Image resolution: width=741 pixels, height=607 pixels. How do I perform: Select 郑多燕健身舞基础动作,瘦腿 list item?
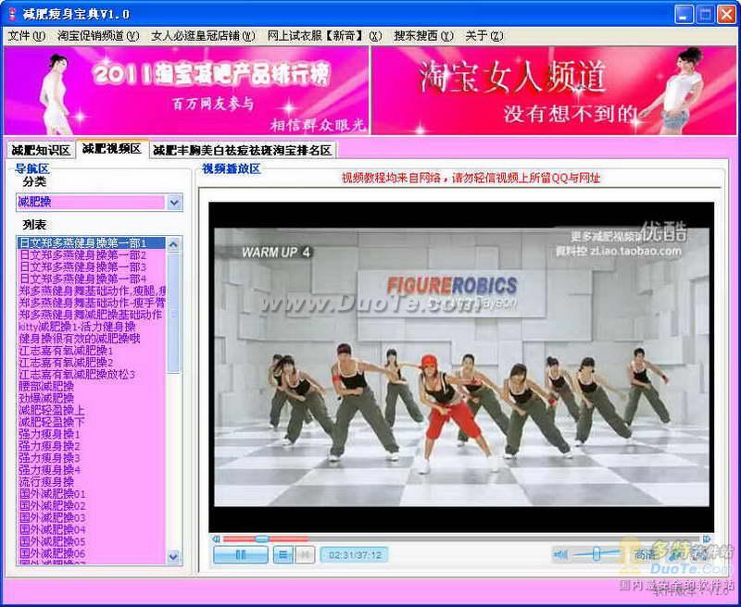tap(91, 291)
